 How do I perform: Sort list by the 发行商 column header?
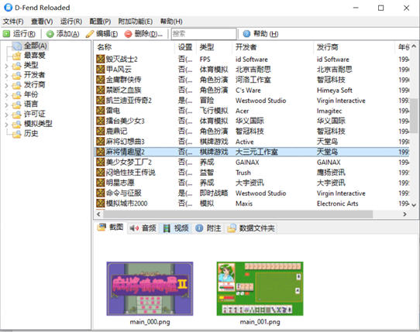pos(353,47)
